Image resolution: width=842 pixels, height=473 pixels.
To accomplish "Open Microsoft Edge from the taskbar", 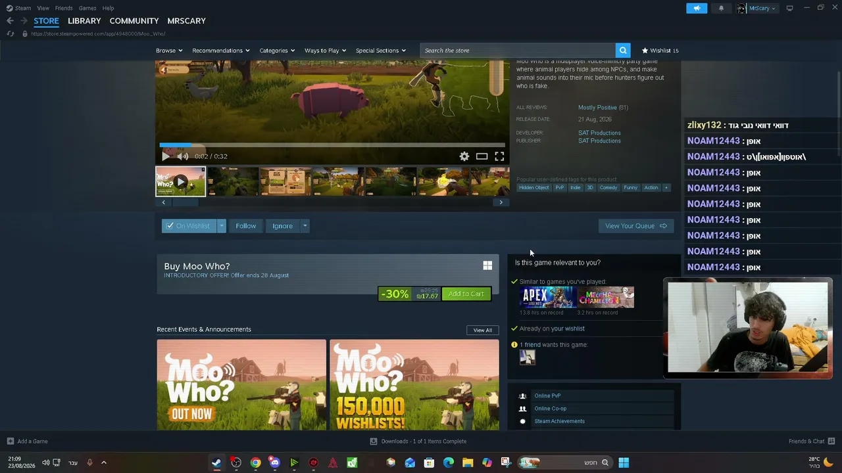I will [449, 462].
